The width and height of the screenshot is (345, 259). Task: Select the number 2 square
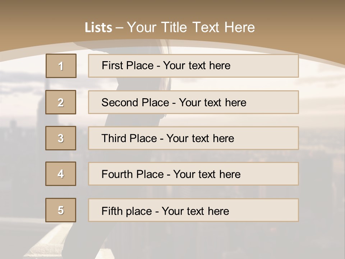coord(61,102)
